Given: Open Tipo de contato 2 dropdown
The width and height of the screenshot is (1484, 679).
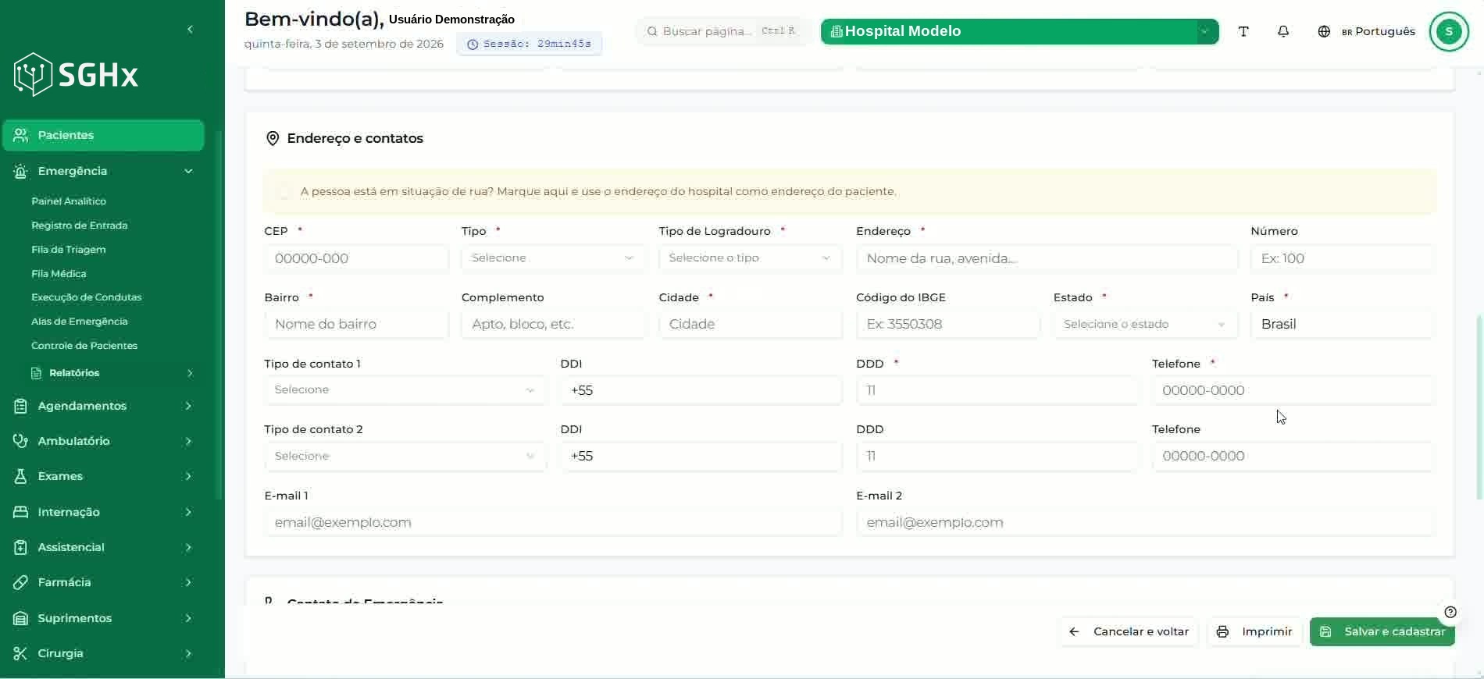Looking at the screenshot, I should (x=405, y=456).
